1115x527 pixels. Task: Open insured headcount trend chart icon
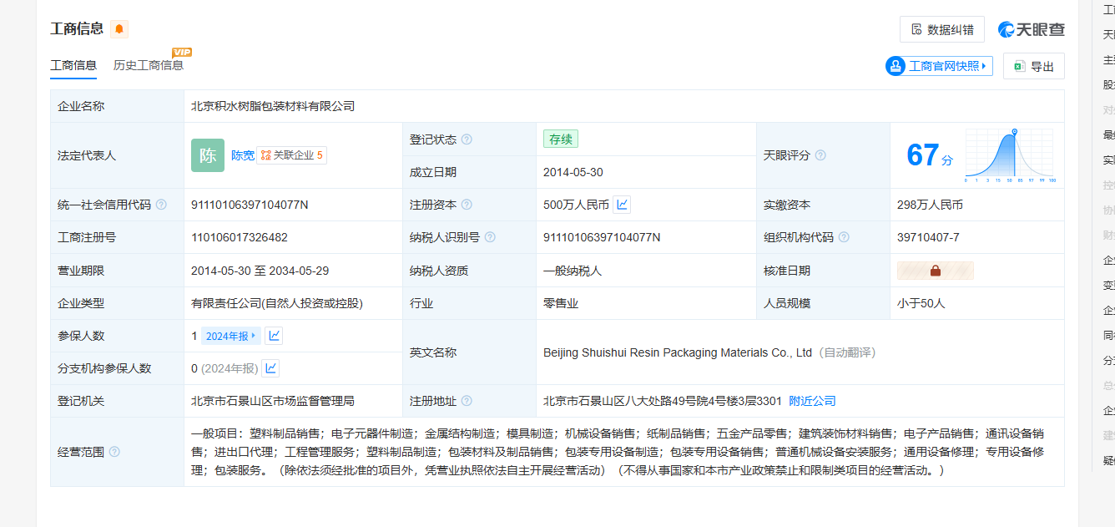tap(274, 336)
